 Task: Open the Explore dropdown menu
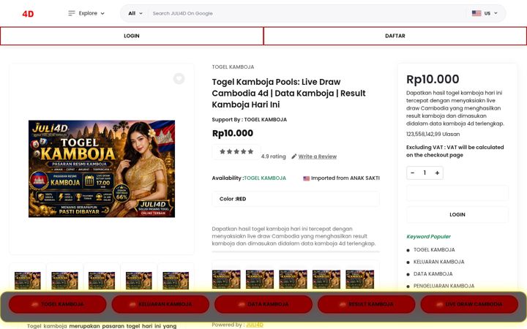(x=86, y=13)
